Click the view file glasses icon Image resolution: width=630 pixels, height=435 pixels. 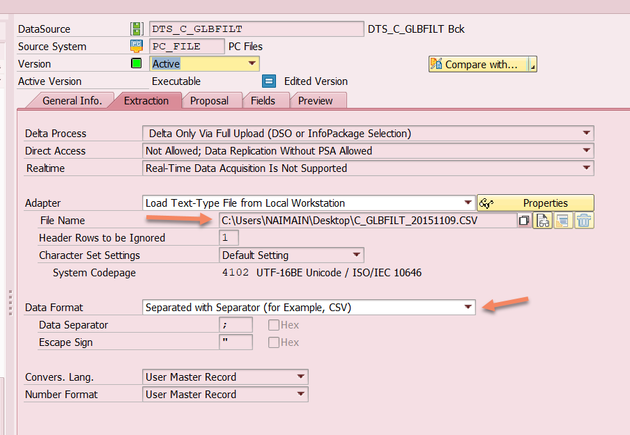[543, 221]
